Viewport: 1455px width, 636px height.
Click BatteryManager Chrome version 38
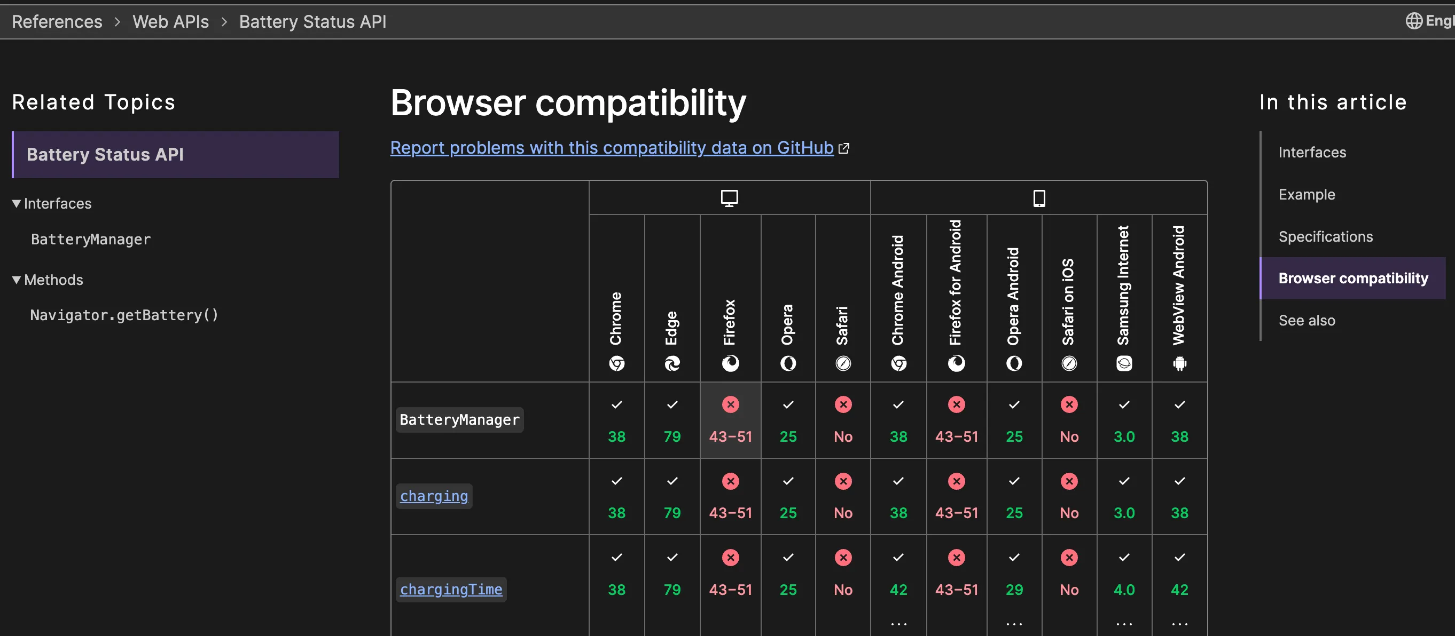pyautogui.click(x=616, y=437)
